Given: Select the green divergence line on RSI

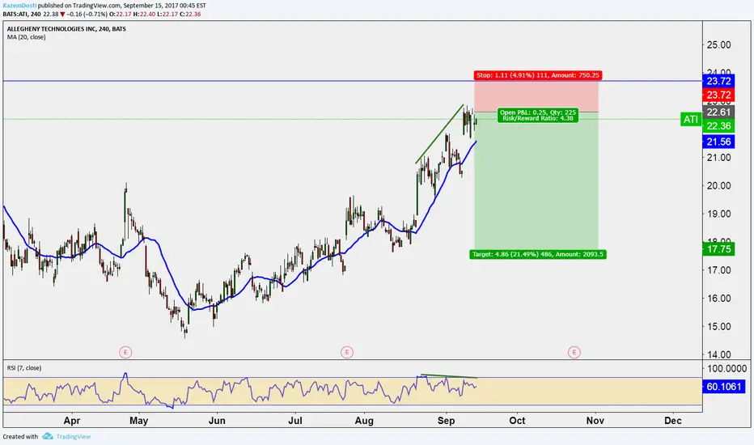Looking at the screenshot, I should click(449, 375).
